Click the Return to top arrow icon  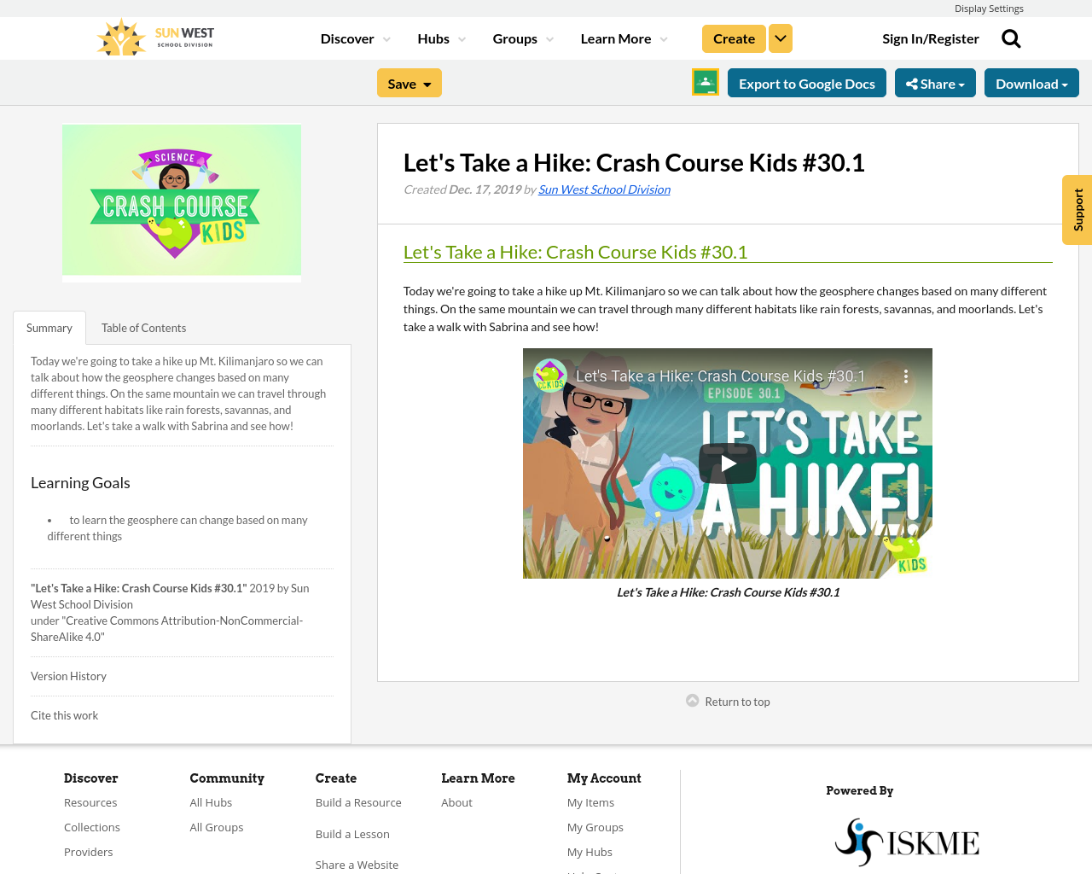[691, 700]
